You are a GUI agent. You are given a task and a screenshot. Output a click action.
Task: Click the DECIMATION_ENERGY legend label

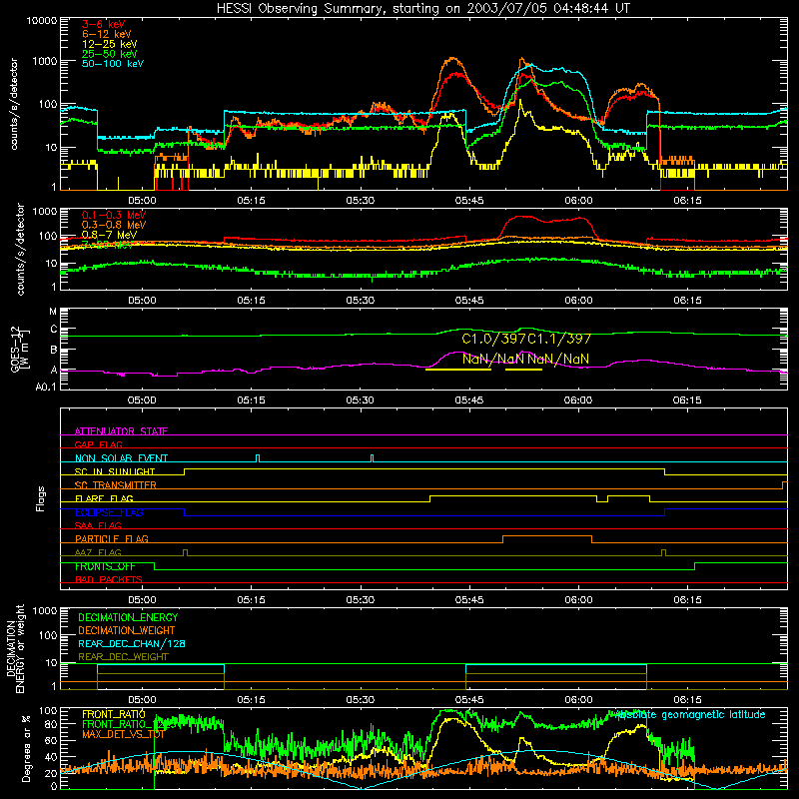click(x=128, y=617)
